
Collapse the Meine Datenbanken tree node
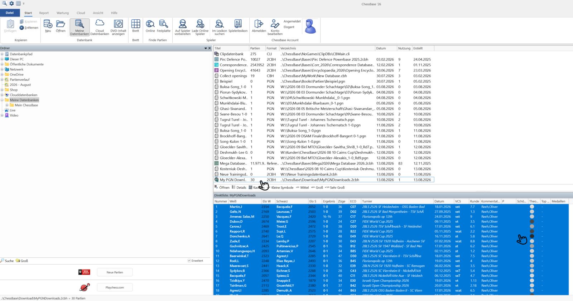[x=2, y=100]
